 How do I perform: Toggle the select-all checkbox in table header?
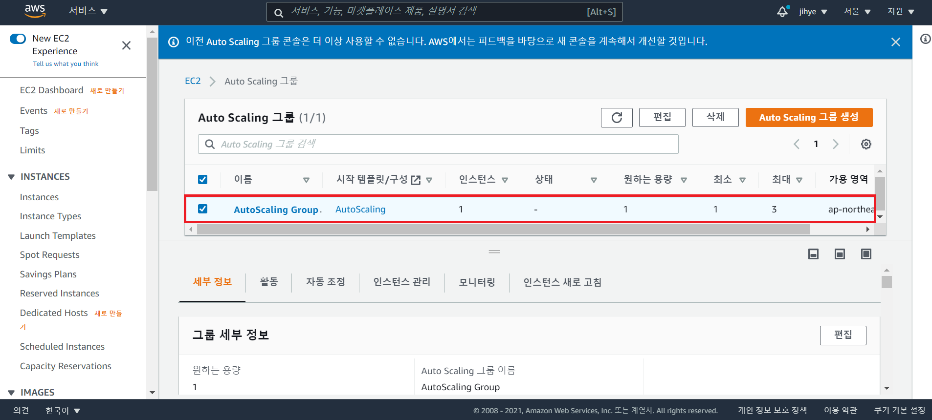[x=202, y=179]
